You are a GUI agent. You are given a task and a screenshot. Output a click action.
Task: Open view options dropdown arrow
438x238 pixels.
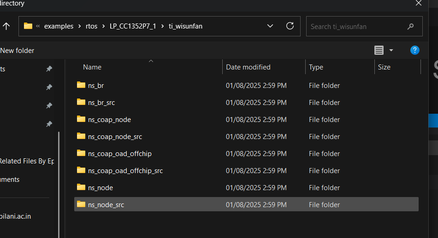tap(391, 50)
